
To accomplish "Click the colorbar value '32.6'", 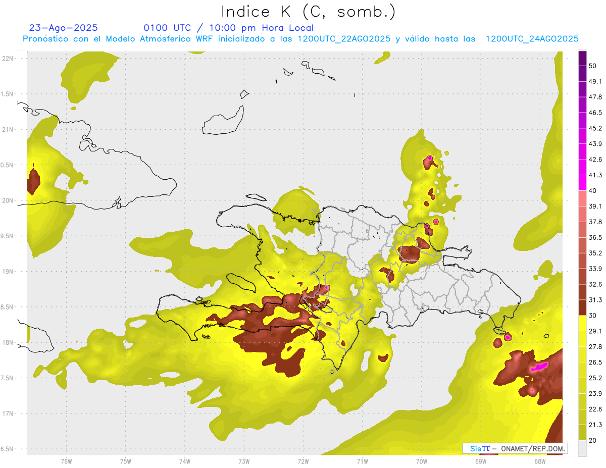I will (595, 284).
